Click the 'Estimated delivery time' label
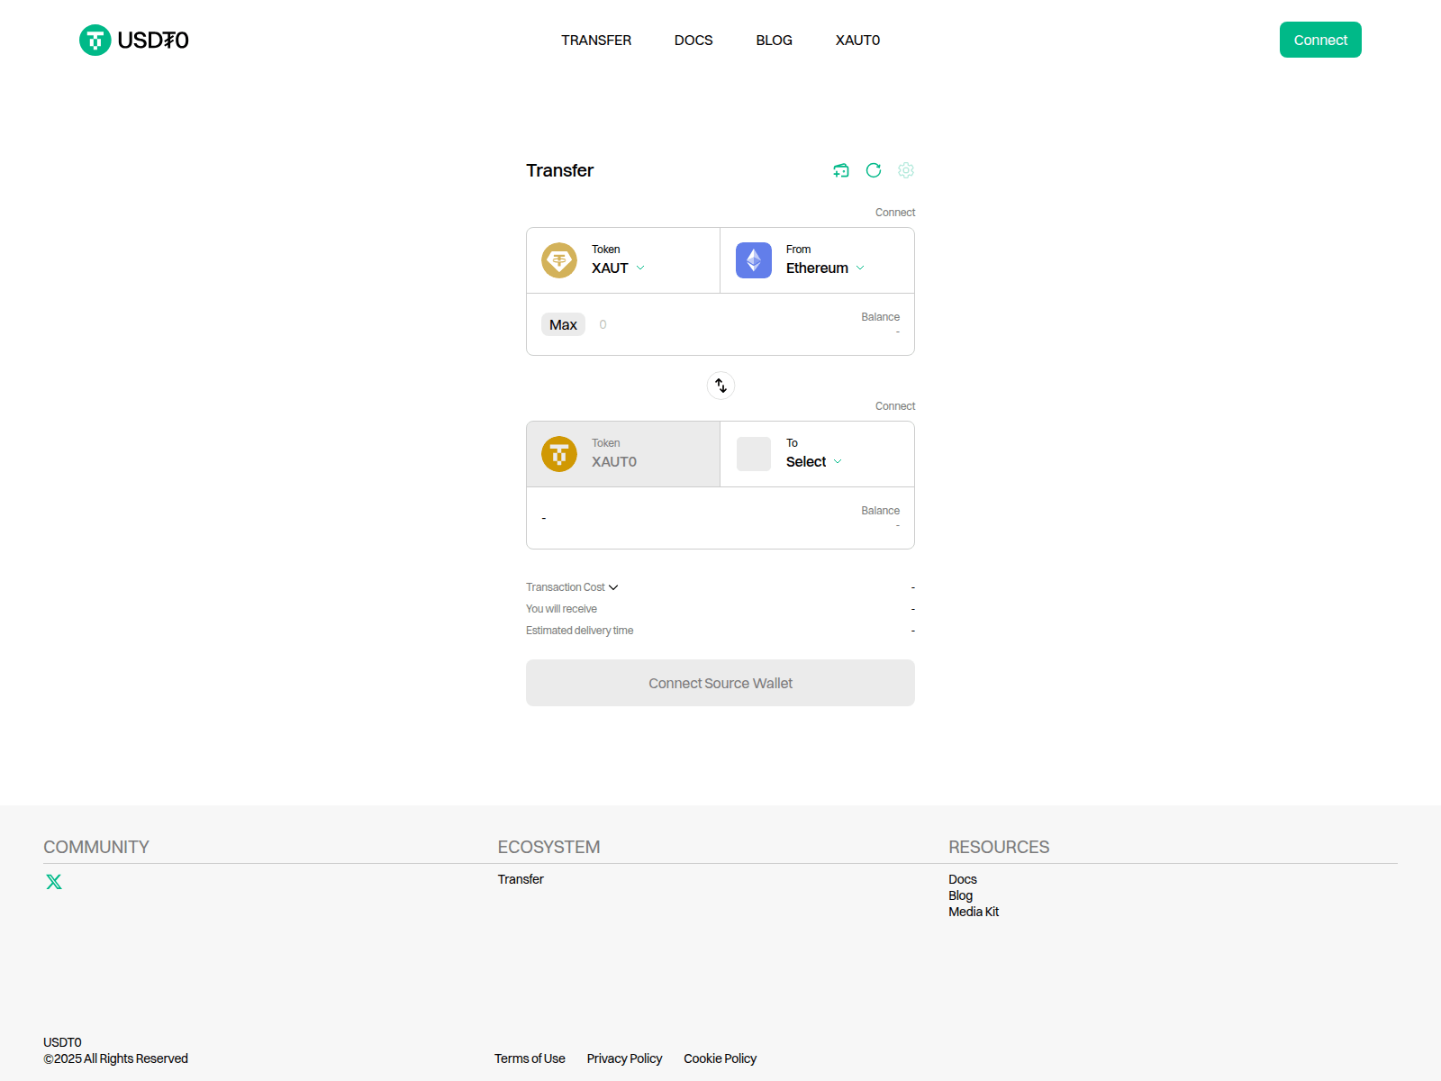Viewport: 1441px width, 1081px height. (x=579, y=631)
